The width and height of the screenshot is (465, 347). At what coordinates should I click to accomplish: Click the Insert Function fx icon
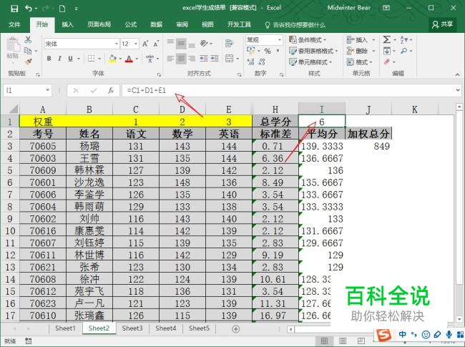pyautogui.click(x=111, y=90)
